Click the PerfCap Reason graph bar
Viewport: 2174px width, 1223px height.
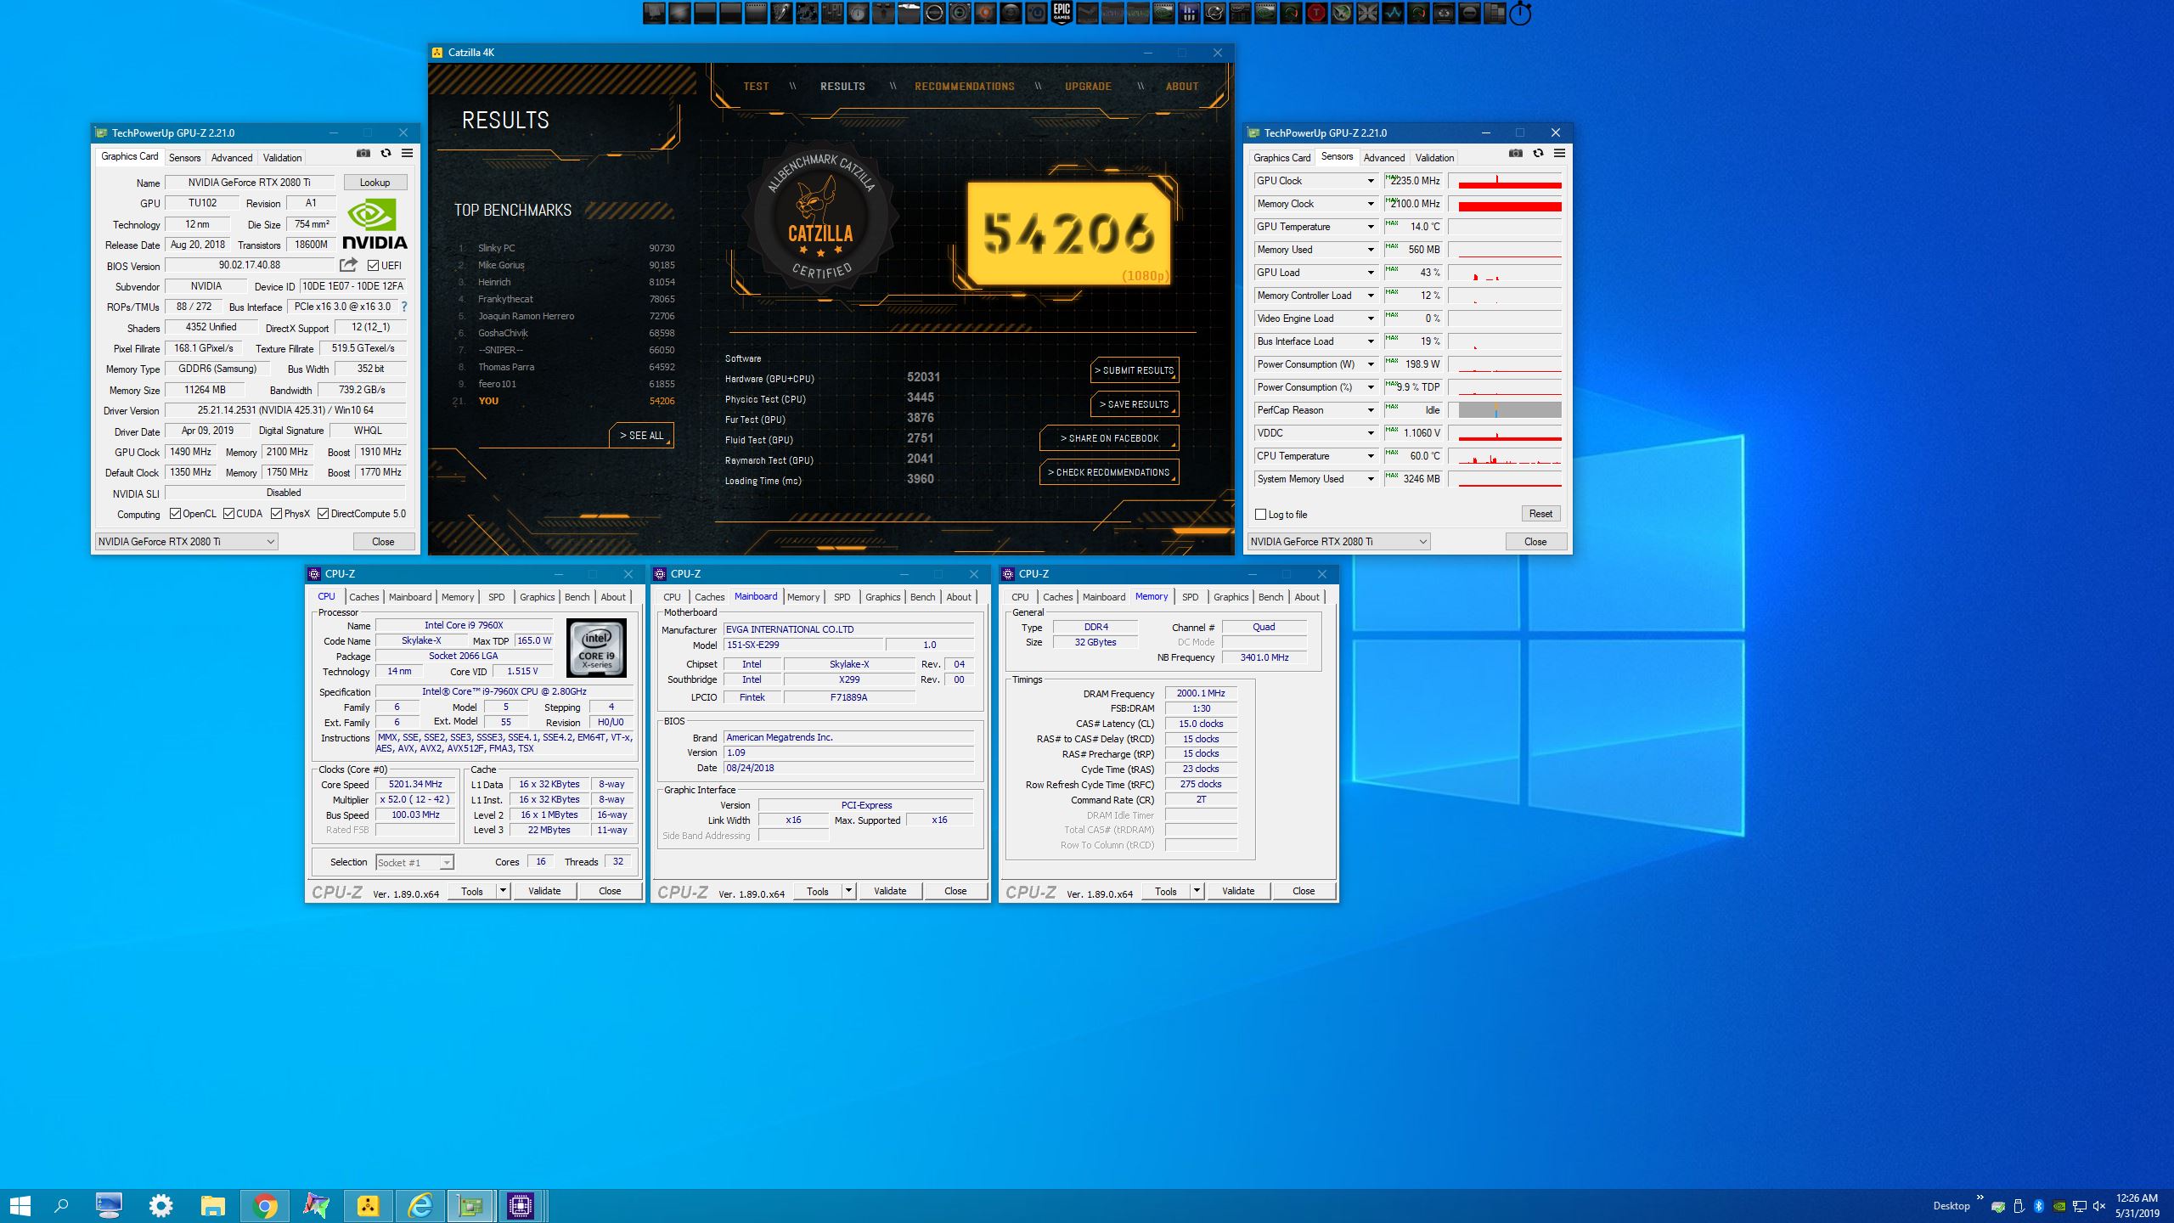point(1509,410)
